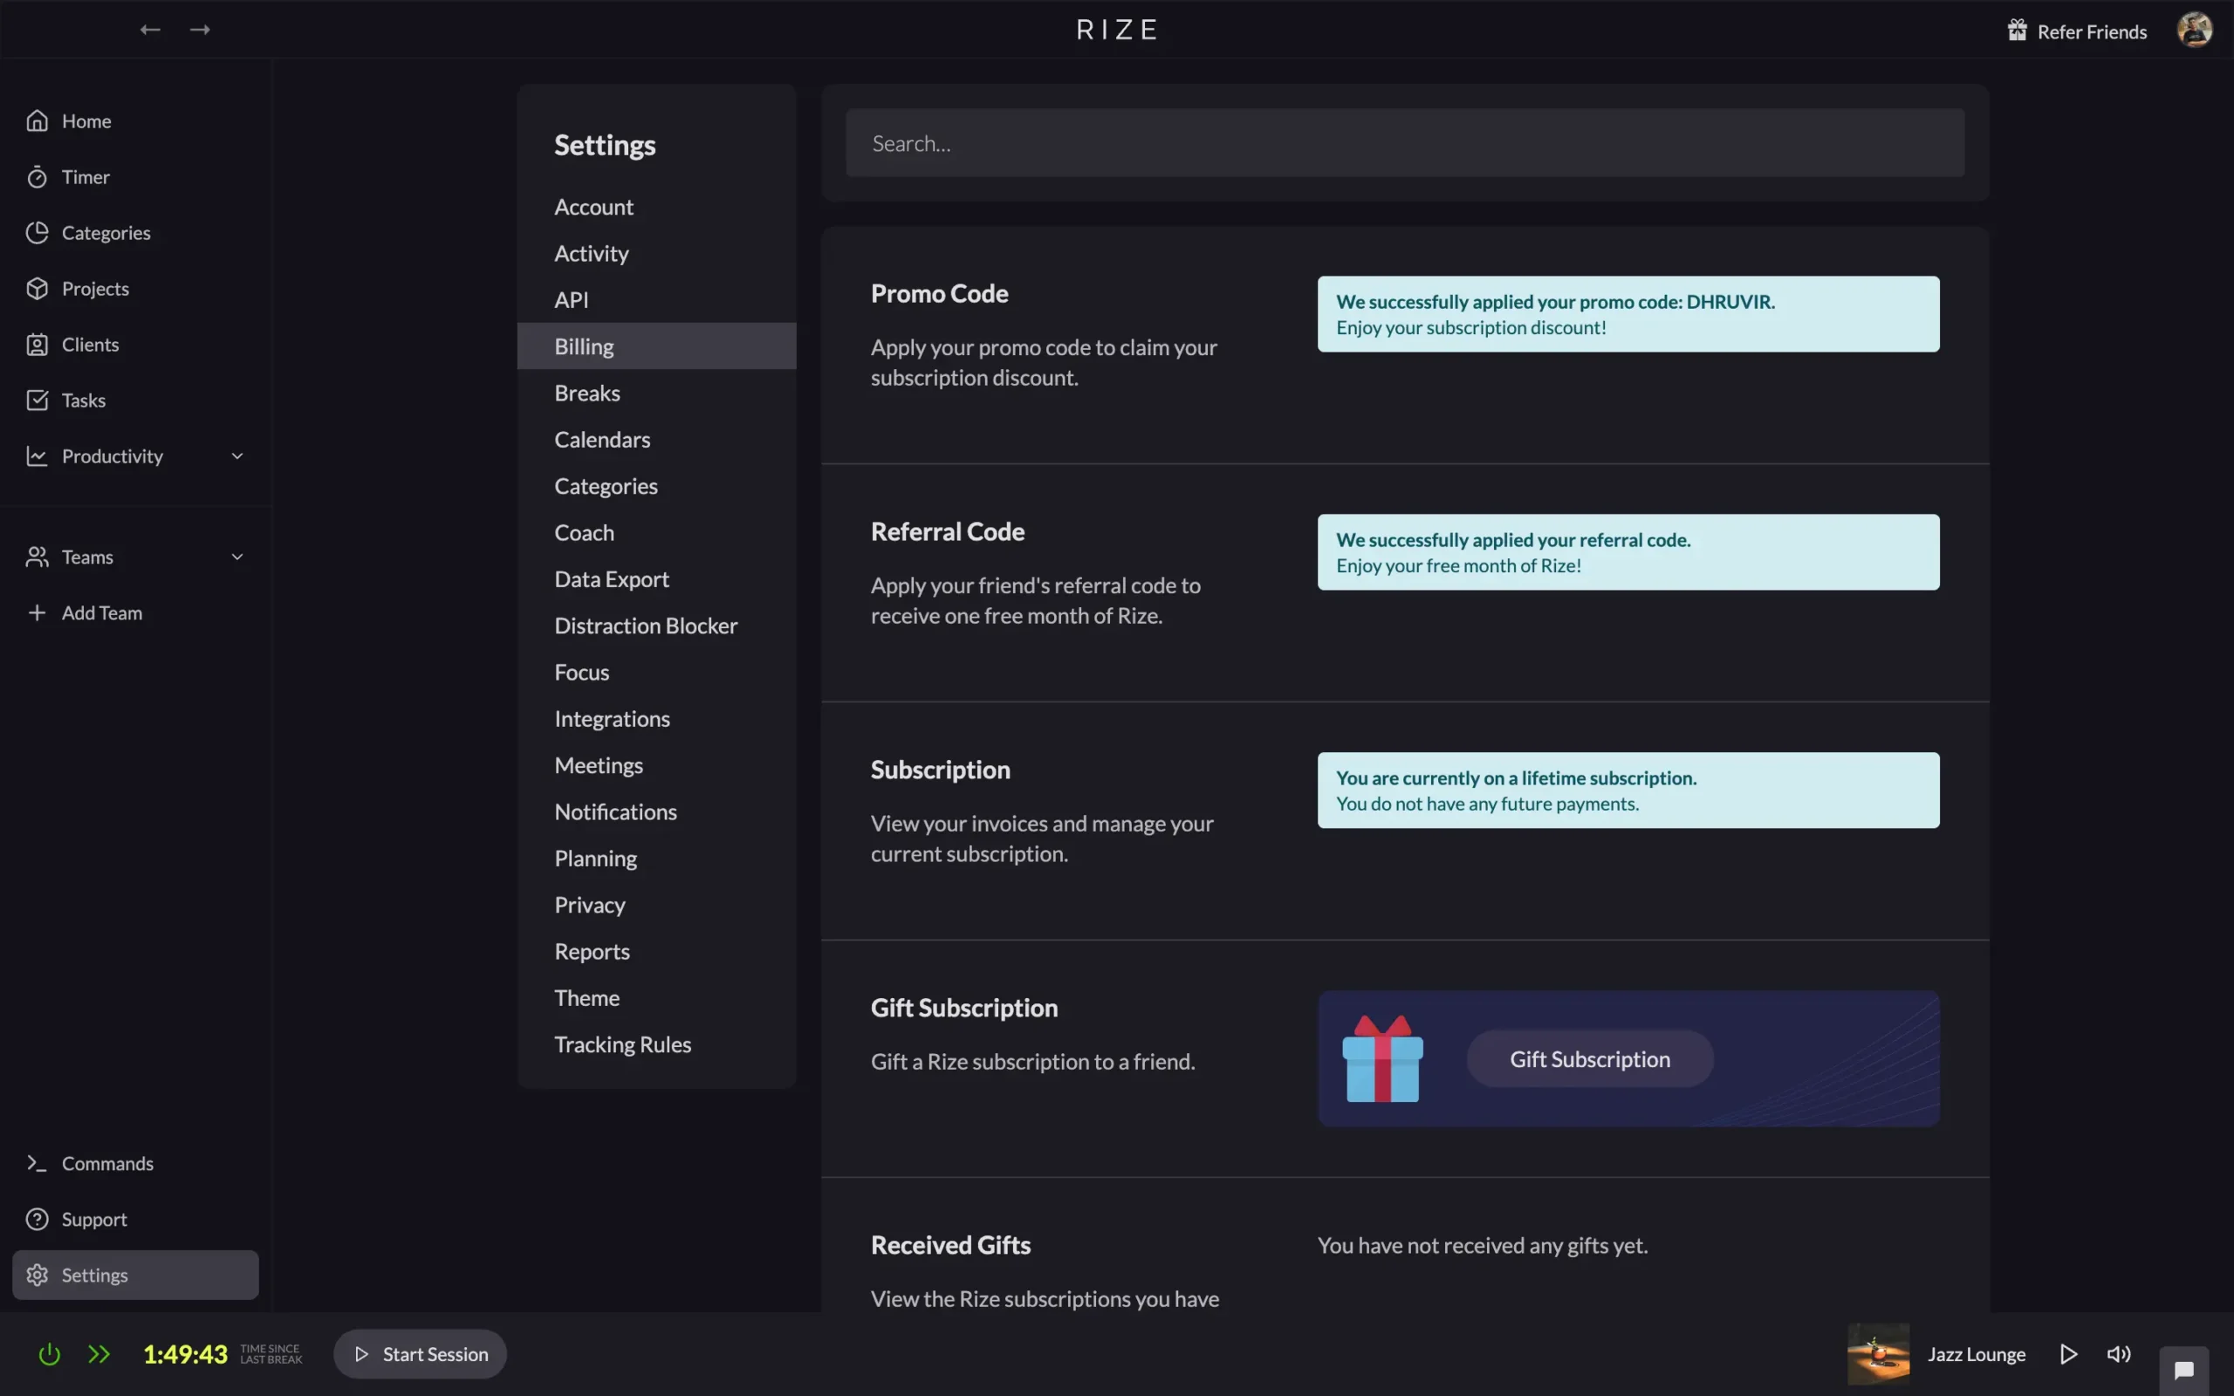Open Distraction Blocker settings

645,625
